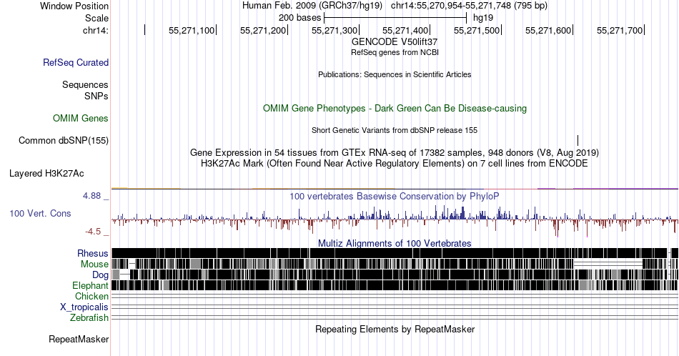Click the Zebrafish alignment label
The height and width of the screenshot is (356, 679).
click(89, 317)
